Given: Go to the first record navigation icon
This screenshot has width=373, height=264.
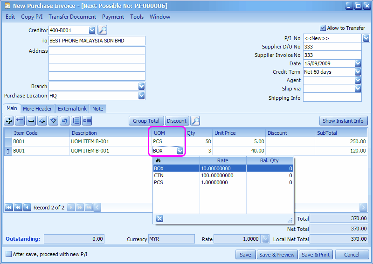Looking at the screenshot, I should coord(8,208).
